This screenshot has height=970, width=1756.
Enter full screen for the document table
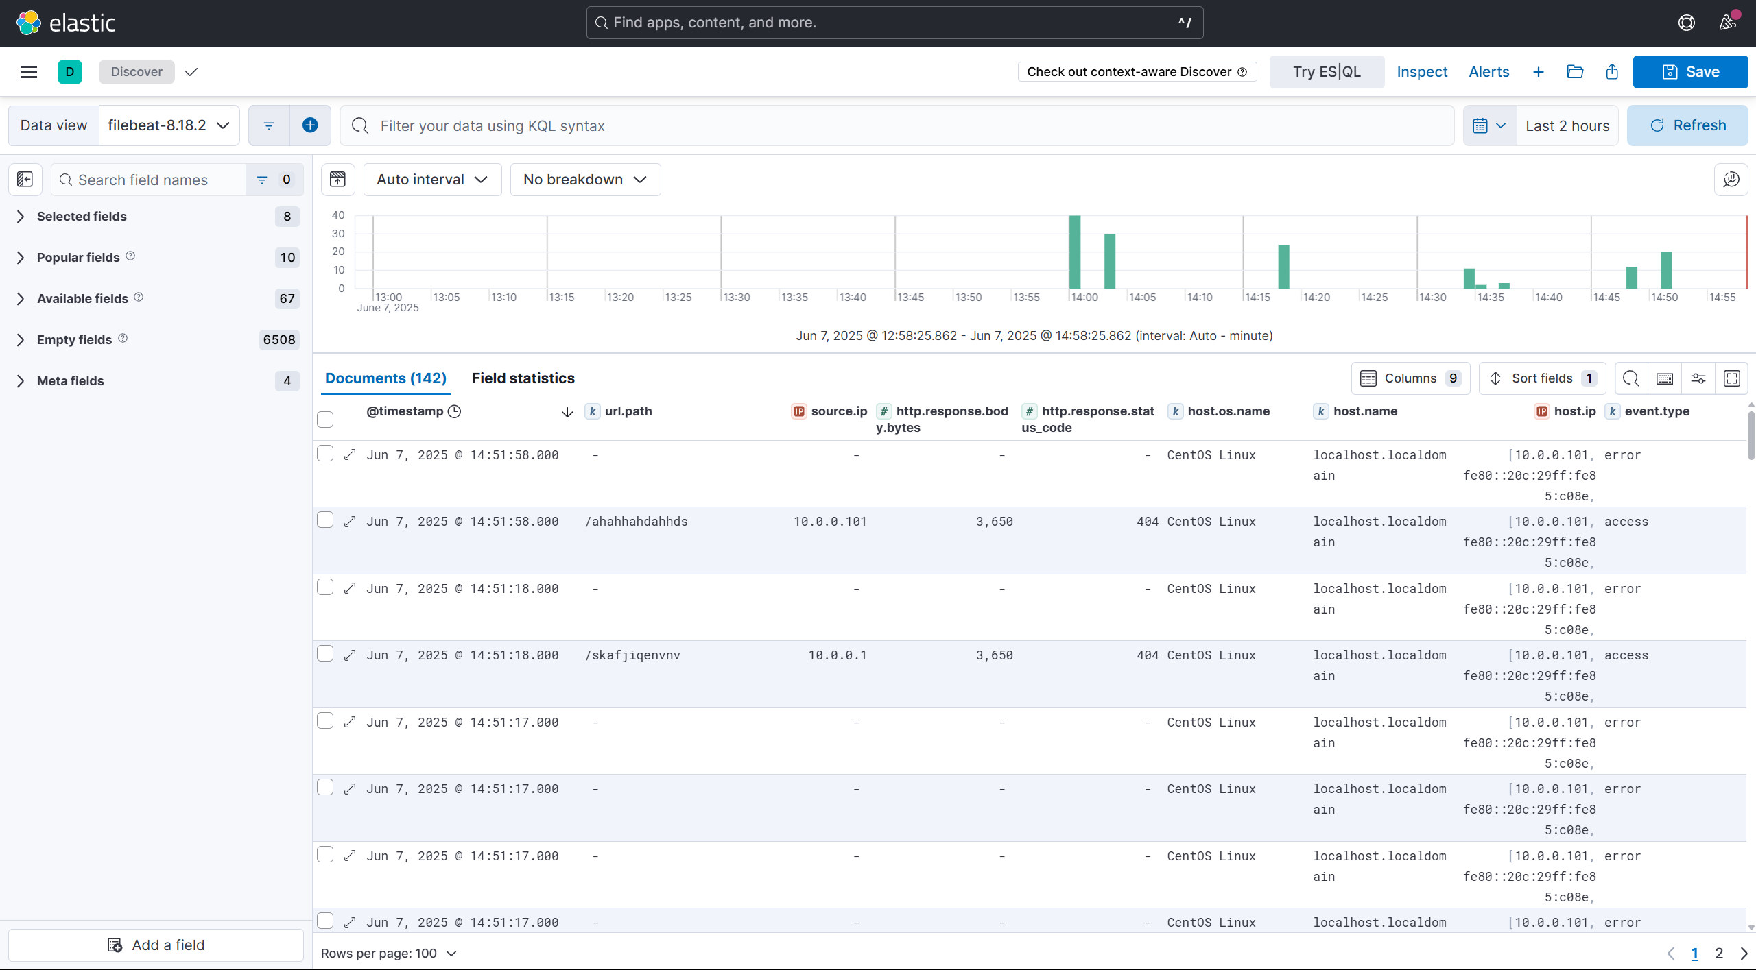1731,378
